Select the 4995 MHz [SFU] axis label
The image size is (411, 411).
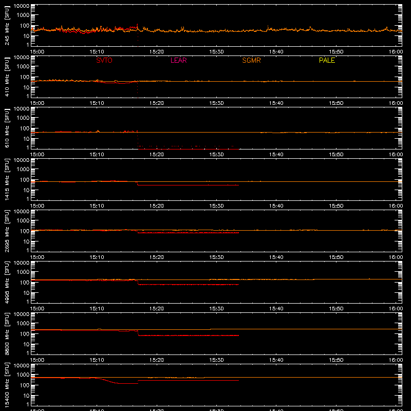click(7, 282)
